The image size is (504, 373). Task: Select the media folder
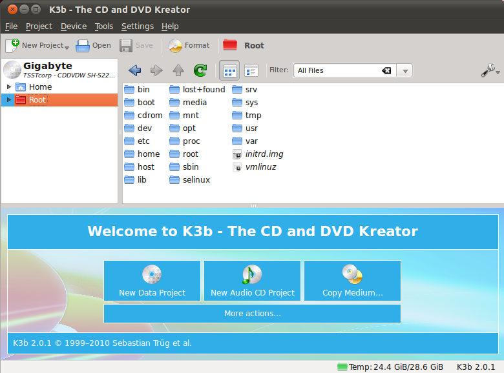point(188,102)
